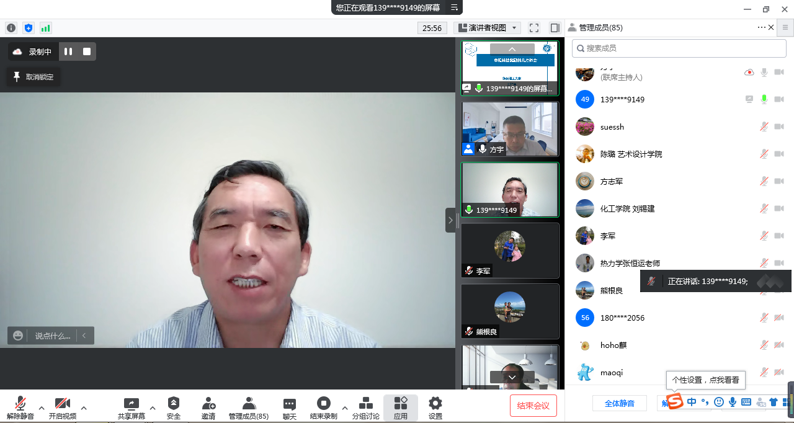Open Breakout Rooms (分组讨论)
This screenshot has height=423, width=794.
[366, 408]
